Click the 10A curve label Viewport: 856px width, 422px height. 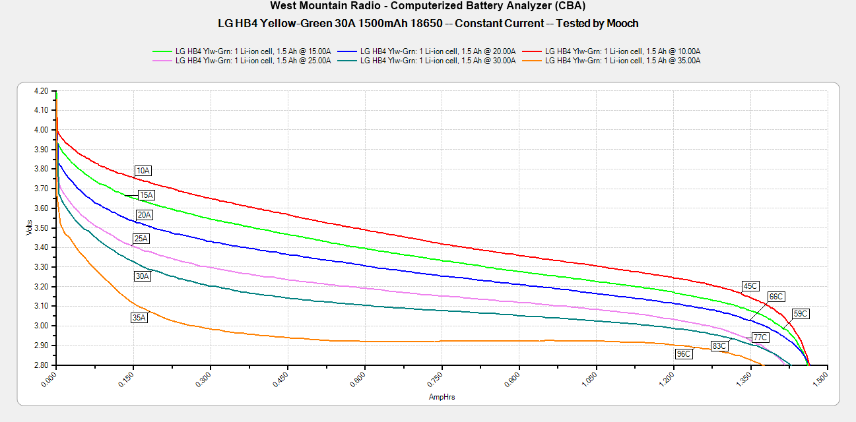pos(143,171)
